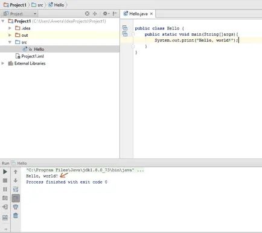The image size is (262, 233).
Task: Click 'Hello, world!' output text
Action: coord(42,176)
